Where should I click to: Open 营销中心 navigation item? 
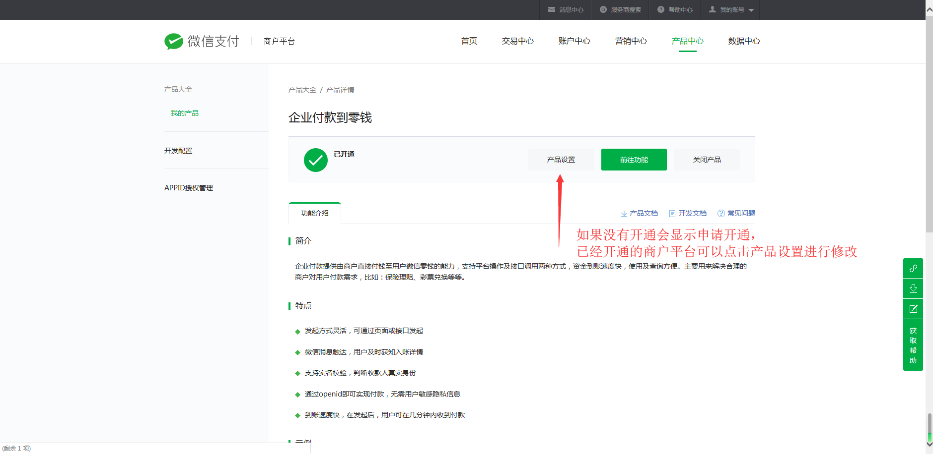tap(631, 41)
